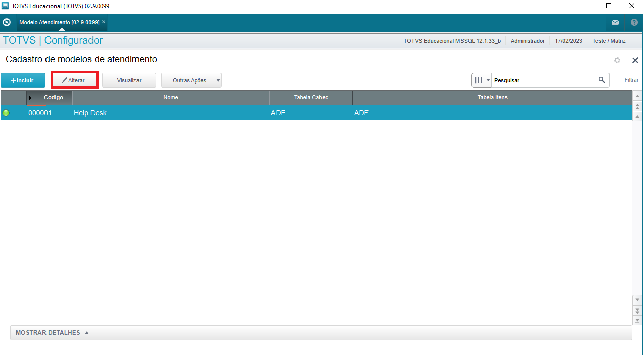Viewport: 644px width, 355px height.
Task: Select the Help Desk name cell
Action: 171,113
